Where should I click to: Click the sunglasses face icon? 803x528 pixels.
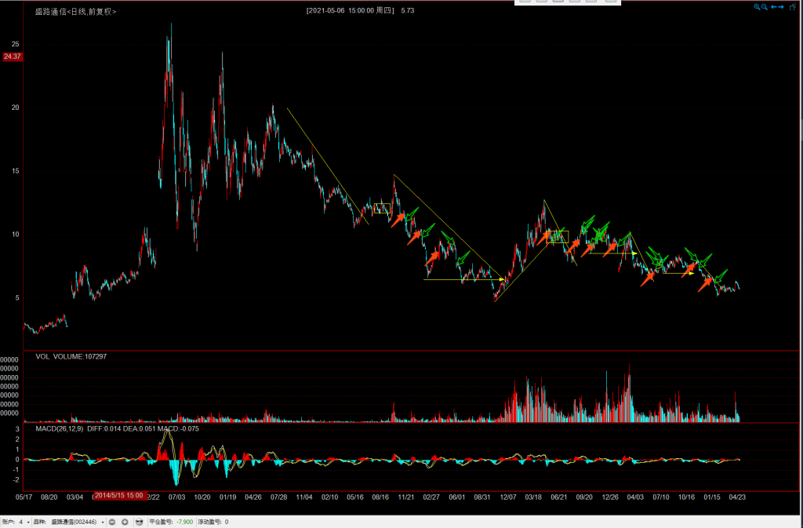tap(139, 521)
